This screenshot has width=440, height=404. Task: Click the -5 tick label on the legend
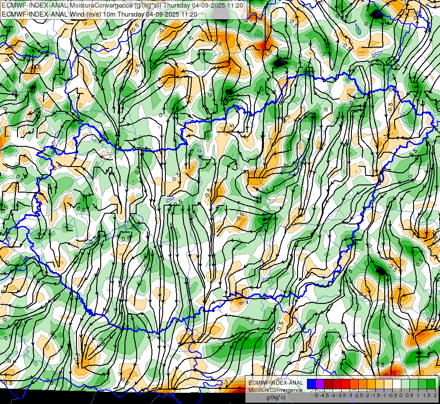[x=315, y=395]
